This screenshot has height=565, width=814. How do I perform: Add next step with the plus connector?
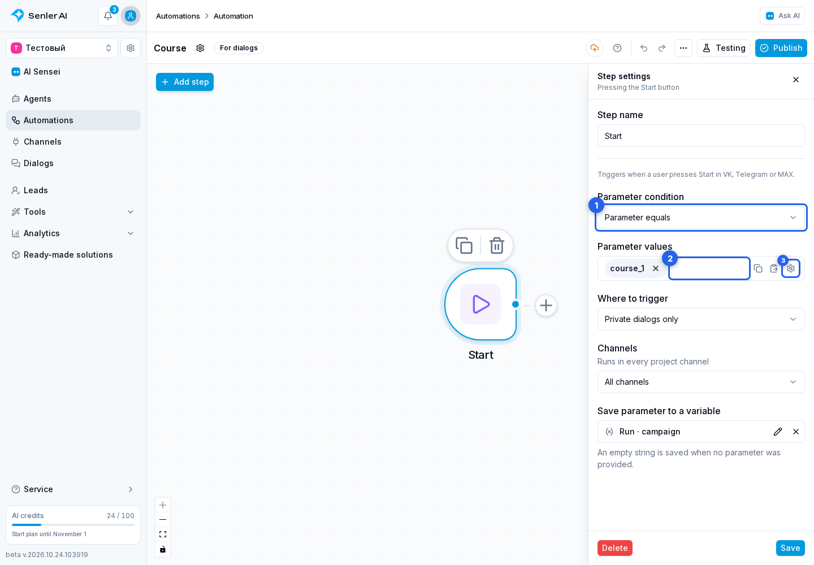coord(546,306)
